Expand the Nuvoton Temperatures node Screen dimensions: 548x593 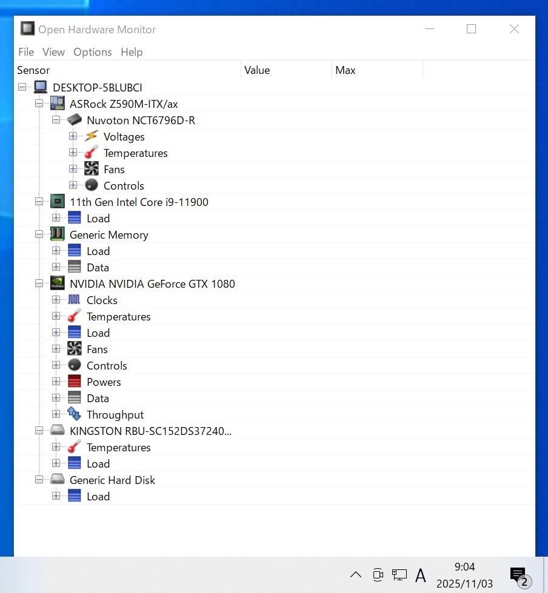point(73,153)
